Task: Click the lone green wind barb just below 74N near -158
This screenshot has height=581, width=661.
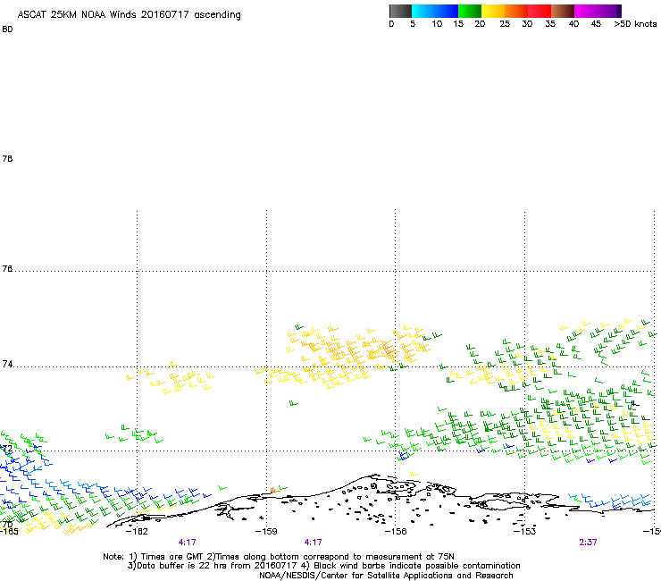Action: [293, 404]
